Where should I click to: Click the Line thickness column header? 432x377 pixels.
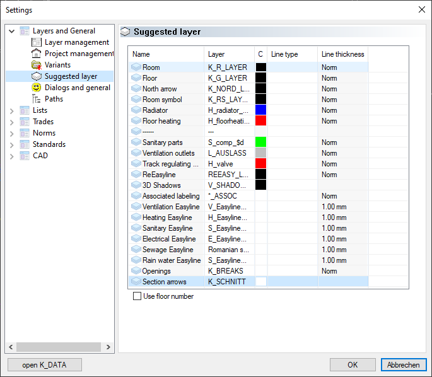coord(342,54)
